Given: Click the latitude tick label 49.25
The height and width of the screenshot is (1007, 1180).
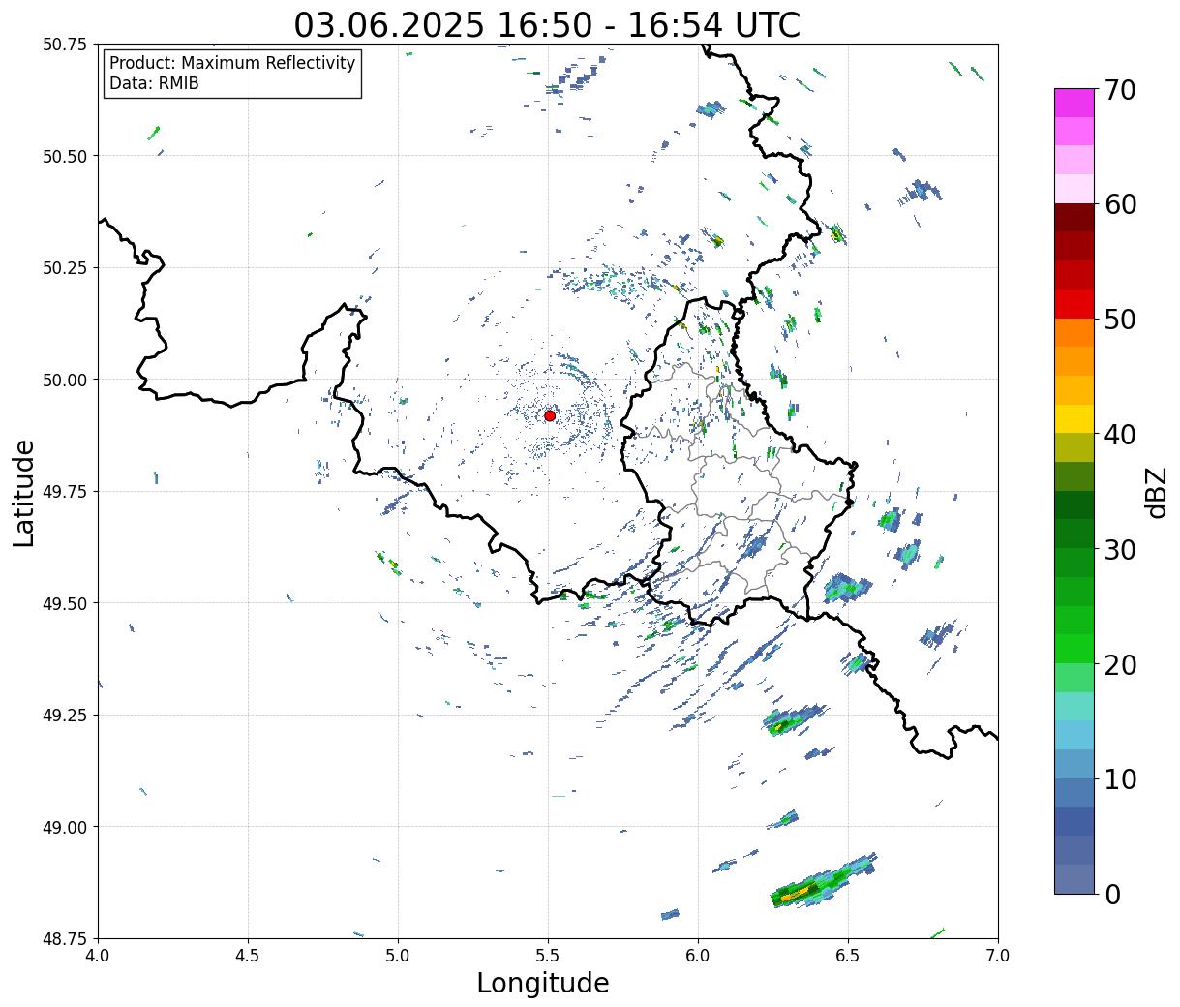Looking at the screenshot, I should (x=65, y=716).
